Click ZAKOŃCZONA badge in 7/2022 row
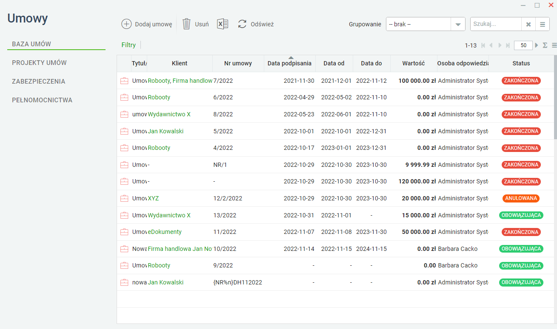This screenshot has height=329, width=557. (x=521, y=81)
